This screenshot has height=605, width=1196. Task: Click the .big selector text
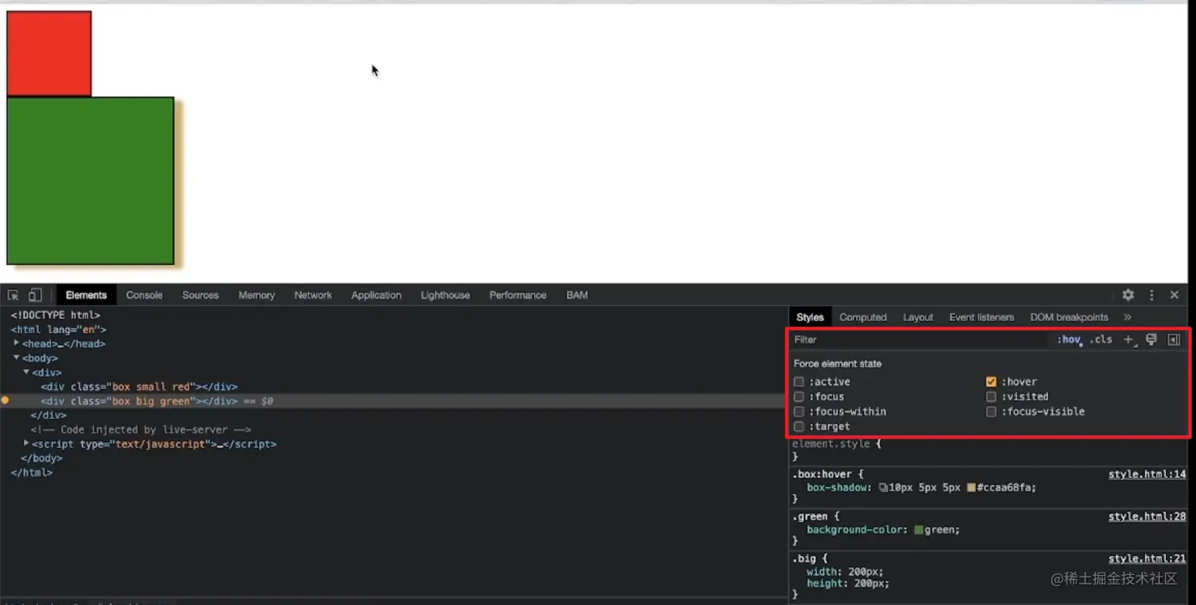[x=804, y=558]
